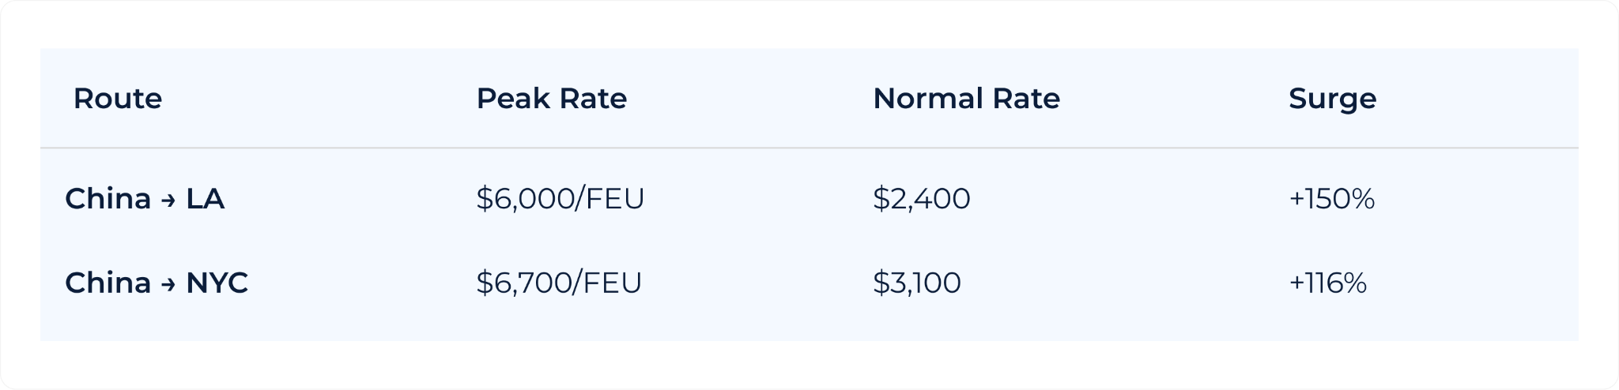Select the China → LA route cell
The height and width of the screenshot is (390, 1619).
(145, 198)
